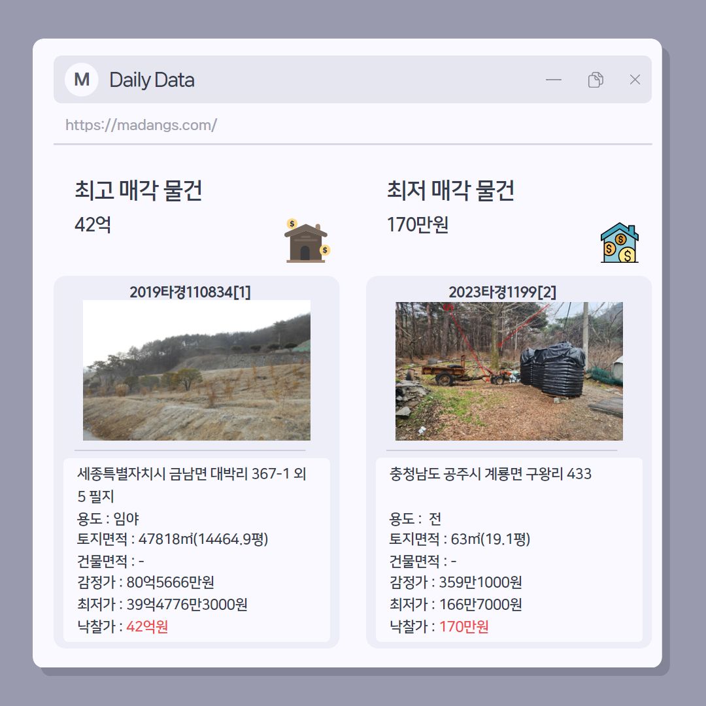Open the photo with tractor and black bags
This screenshot has height=706, width=706.
tap(509, 371)
